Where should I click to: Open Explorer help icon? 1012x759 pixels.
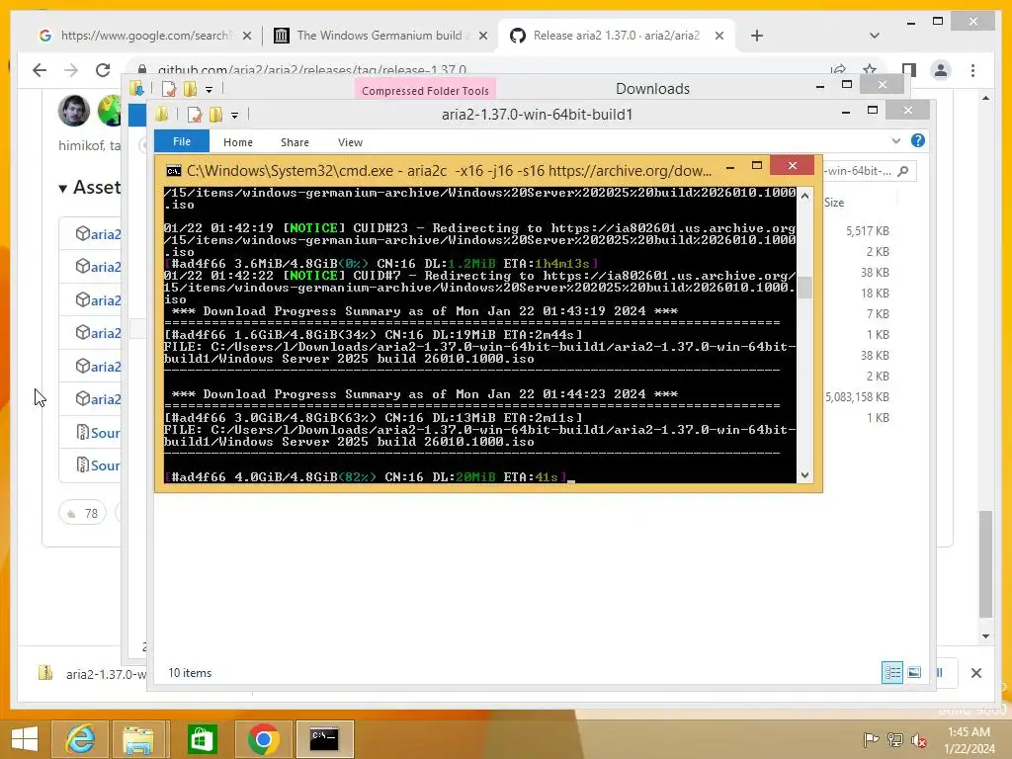pyautogui.click(x=918, y=140)
